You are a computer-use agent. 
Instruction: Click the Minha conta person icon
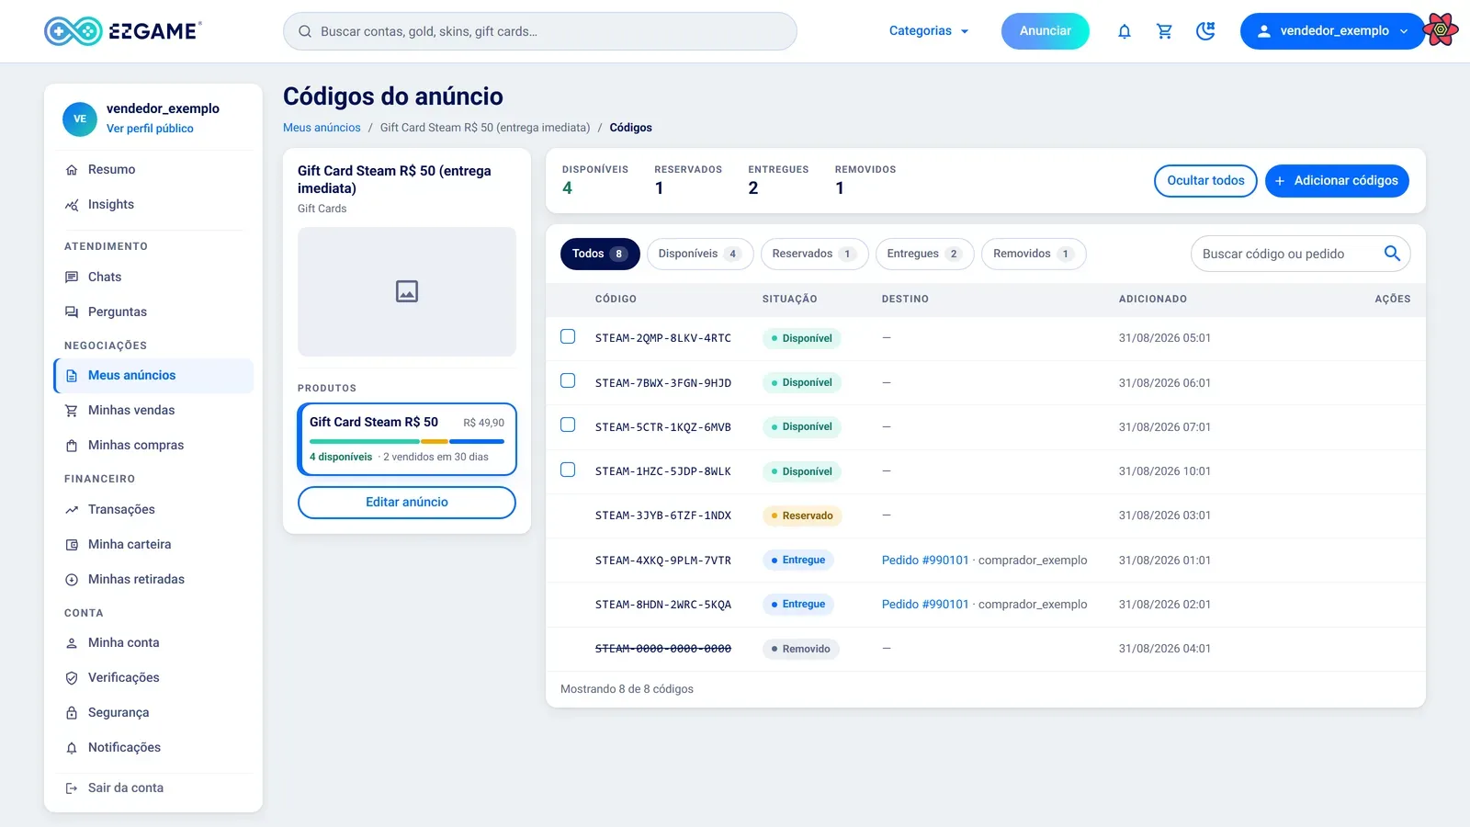coord(72,643)
